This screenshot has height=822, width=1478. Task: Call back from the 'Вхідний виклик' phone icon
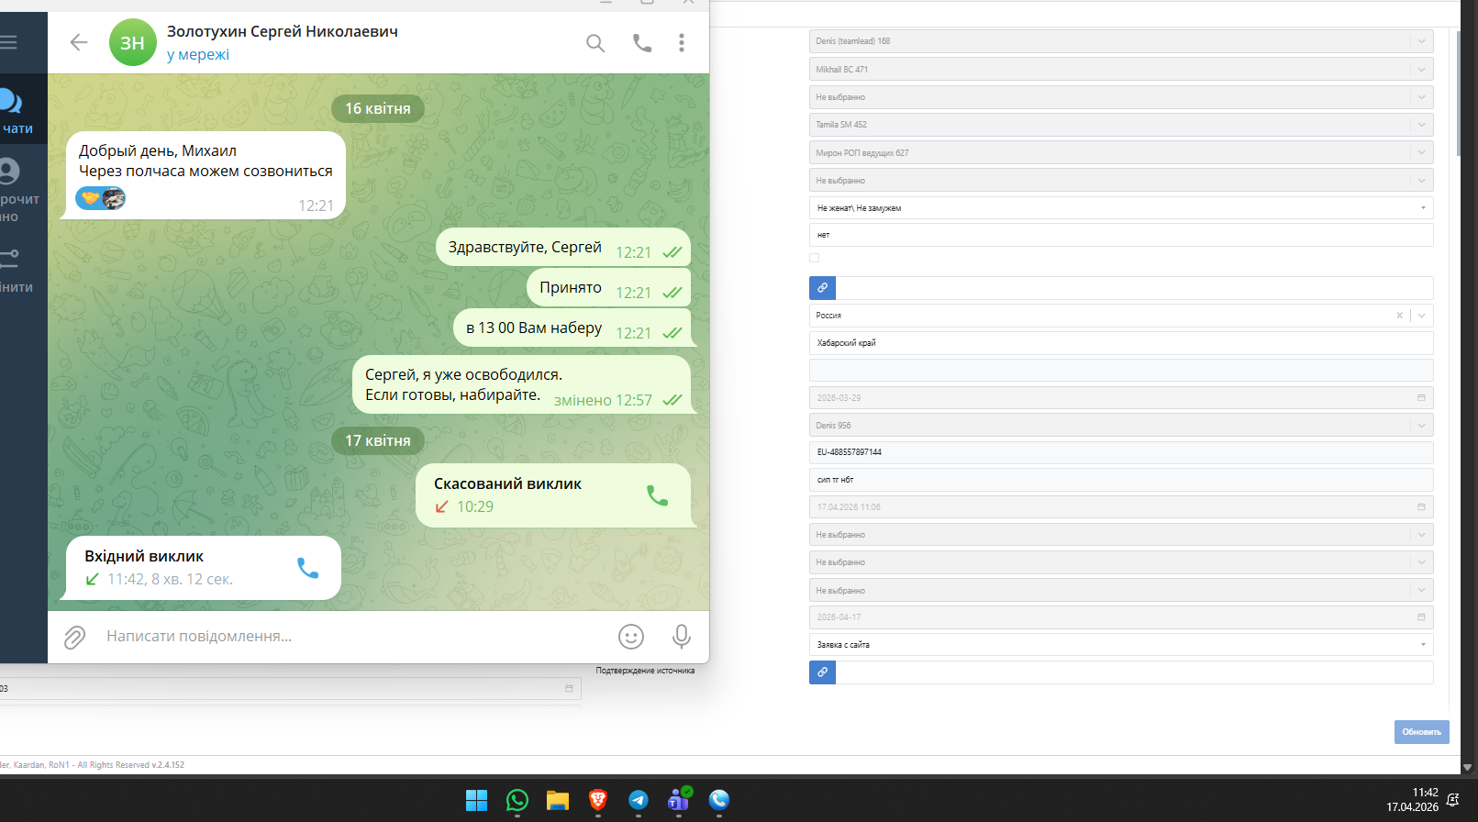click(308, 568)
